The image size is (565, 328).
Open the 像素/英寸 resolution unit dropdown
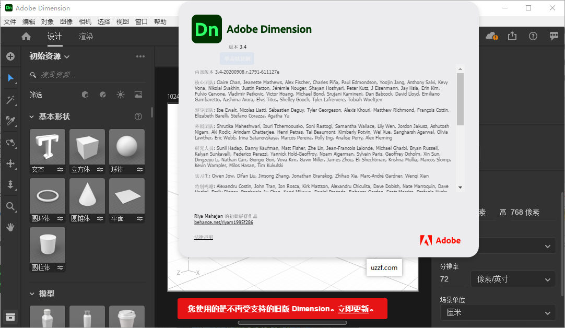click(x=512, y=279)
